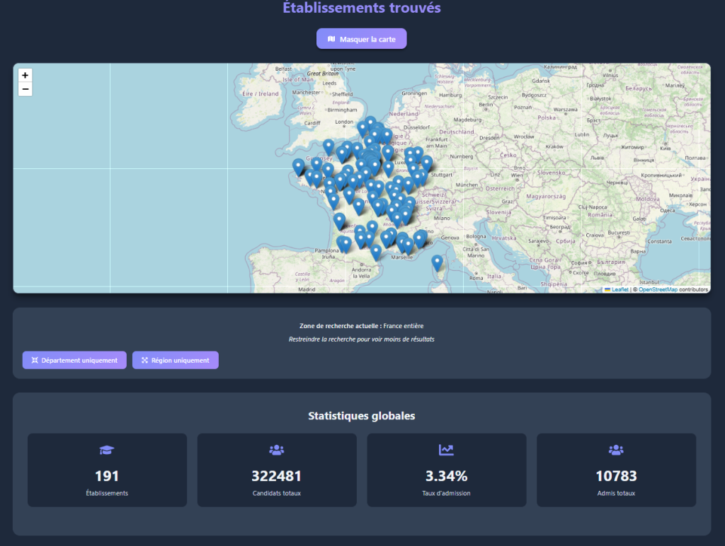This screenshot has height=546, width=725.
Task: Click the graduation cap Établissements icon
Action: coord(107,450)
